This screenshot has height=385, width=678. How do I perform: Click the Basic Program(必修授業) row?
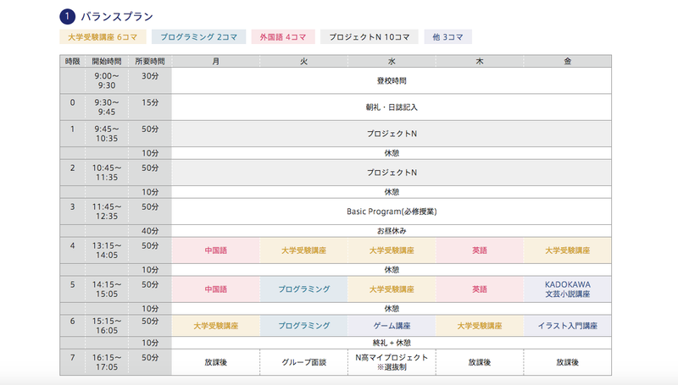pyautogui.click(x=391, y=211)
